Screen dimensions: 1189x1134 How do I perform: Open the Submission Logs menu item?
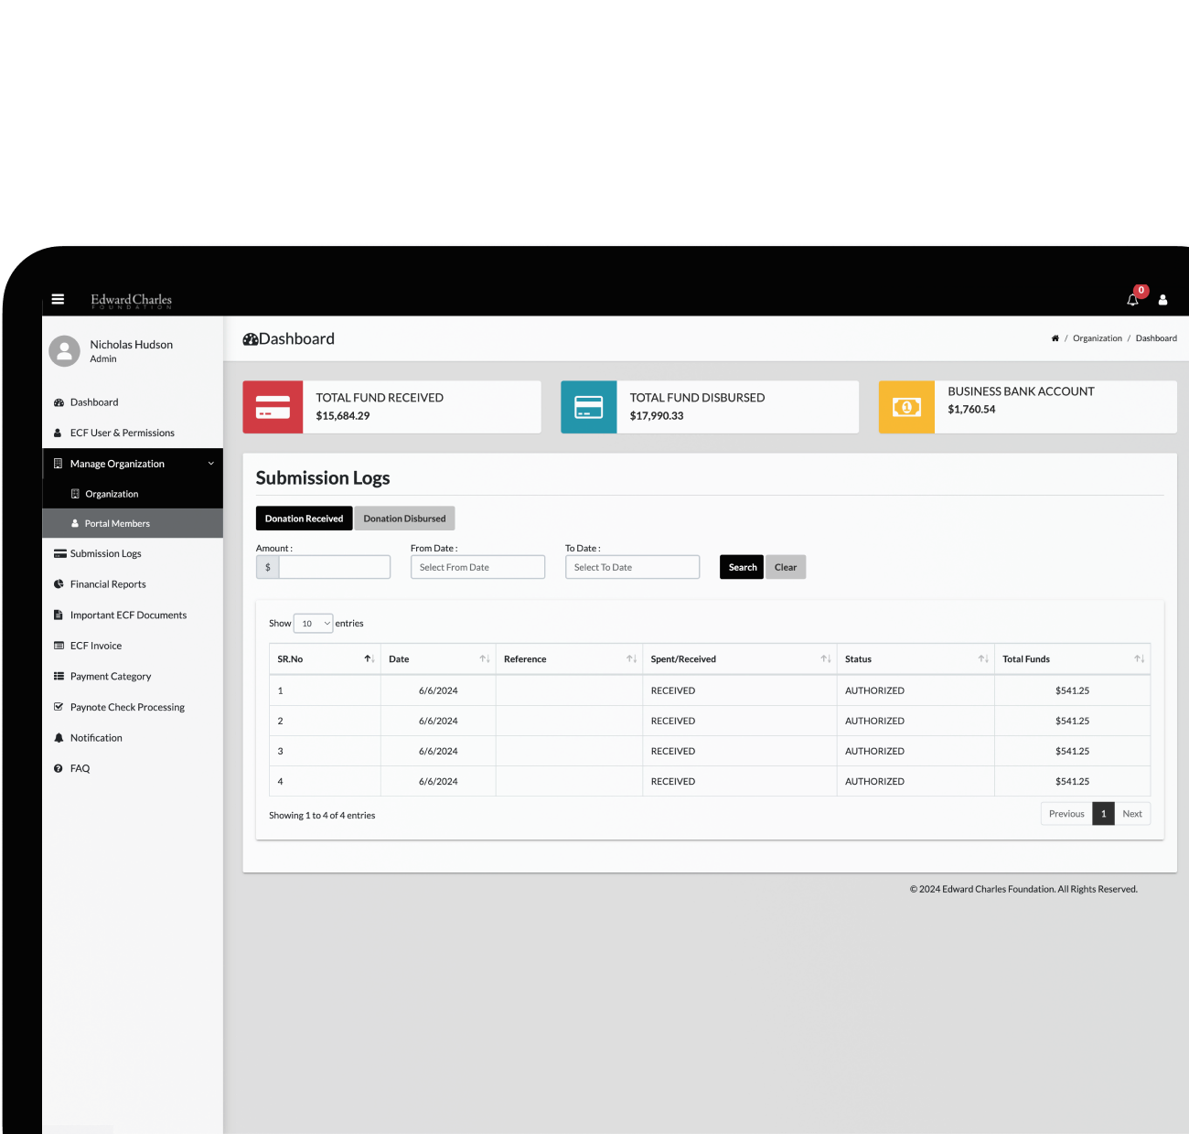105,553
